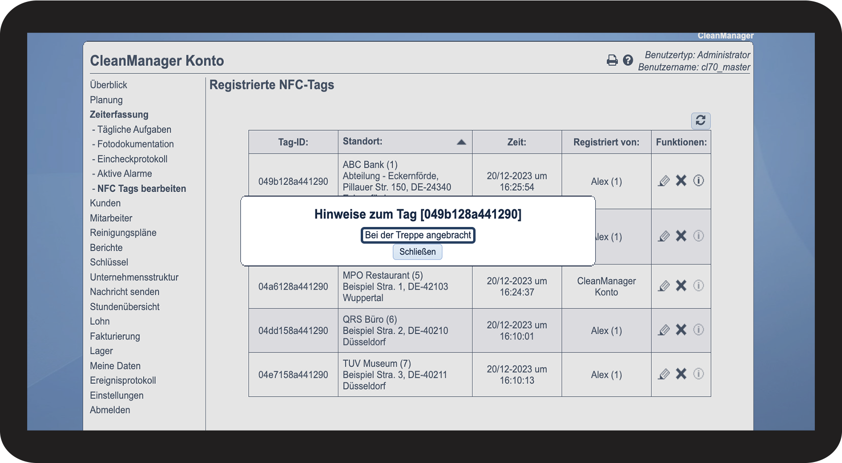842x463 pixels.
Task: Click pencil icon in the row behind the dialog
Action: tap(664, 237)
